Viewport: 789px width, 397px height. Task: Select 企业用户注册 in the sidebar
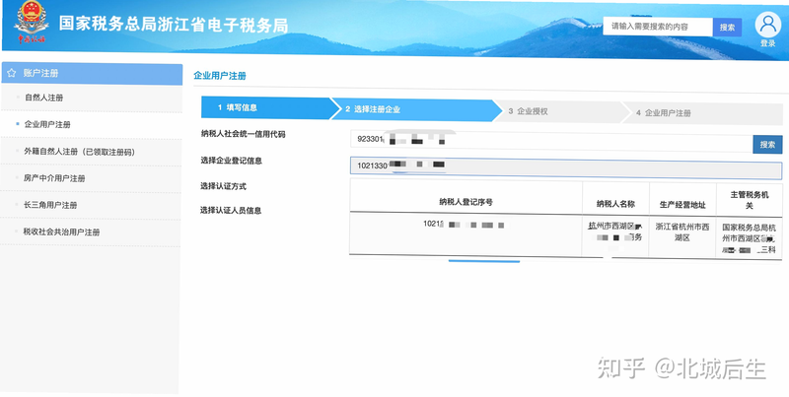pyautogui.click(x=47, y=124)
